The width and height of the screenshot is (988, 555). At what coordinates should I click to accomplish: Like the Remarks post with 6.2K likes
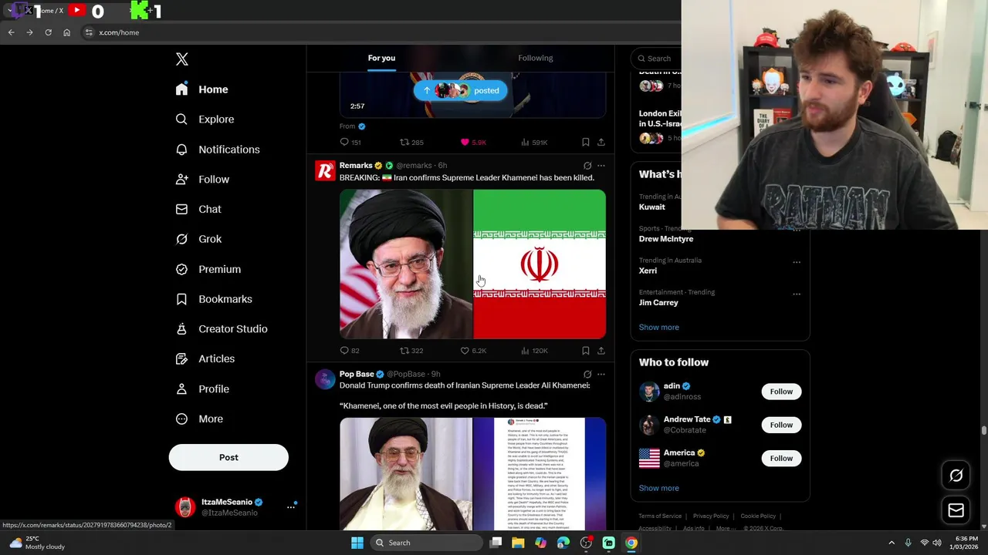point(473,351)
